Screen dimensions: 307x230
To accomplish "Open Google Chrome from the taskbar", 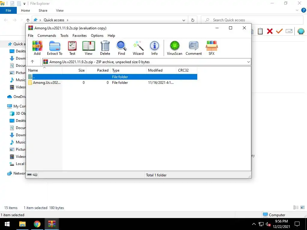I will tap(37, 224).
